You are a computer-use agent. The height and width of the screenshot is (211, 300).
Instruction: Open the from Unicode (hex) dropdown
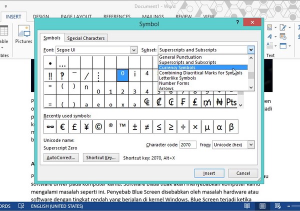(251, 145)
